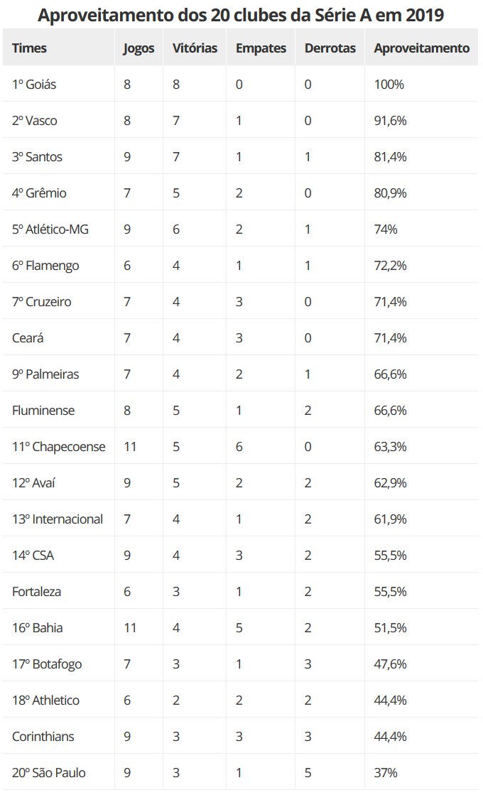483x812 pixels.
Task: Select the 5º Atlético-MG team cell
Action: [50, 229]
